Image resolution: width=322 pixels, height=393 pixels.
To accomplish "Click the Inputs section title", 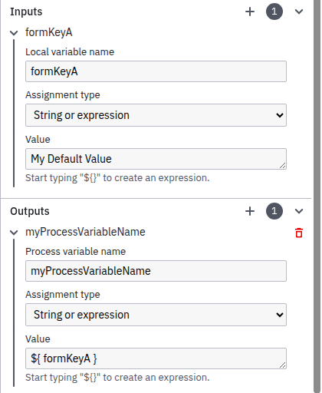I will [x=26, y=12].
